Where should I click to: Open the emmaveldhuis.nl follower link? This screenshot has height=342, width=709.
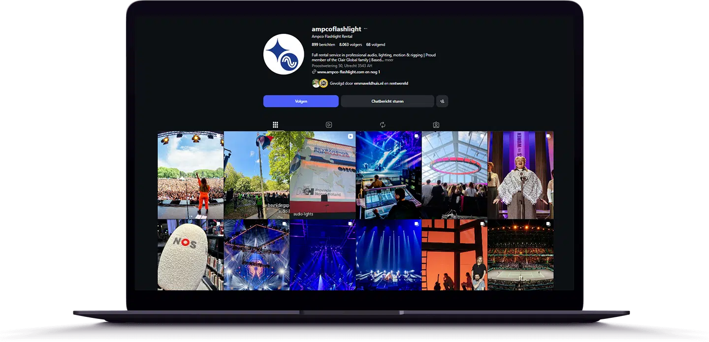coord(368,84)
